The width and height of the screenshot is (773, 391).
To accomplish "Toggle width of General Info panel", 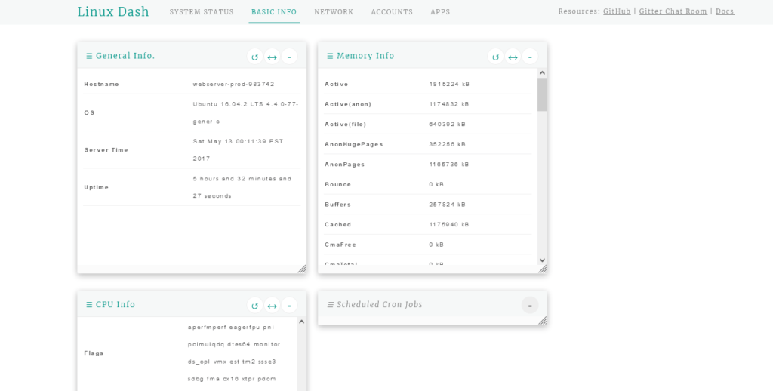I will pos(272,57).
